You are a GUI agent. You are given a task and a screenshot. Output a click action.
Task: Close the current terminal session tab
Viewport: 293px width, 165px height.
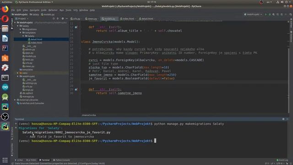tap(16, 128)
